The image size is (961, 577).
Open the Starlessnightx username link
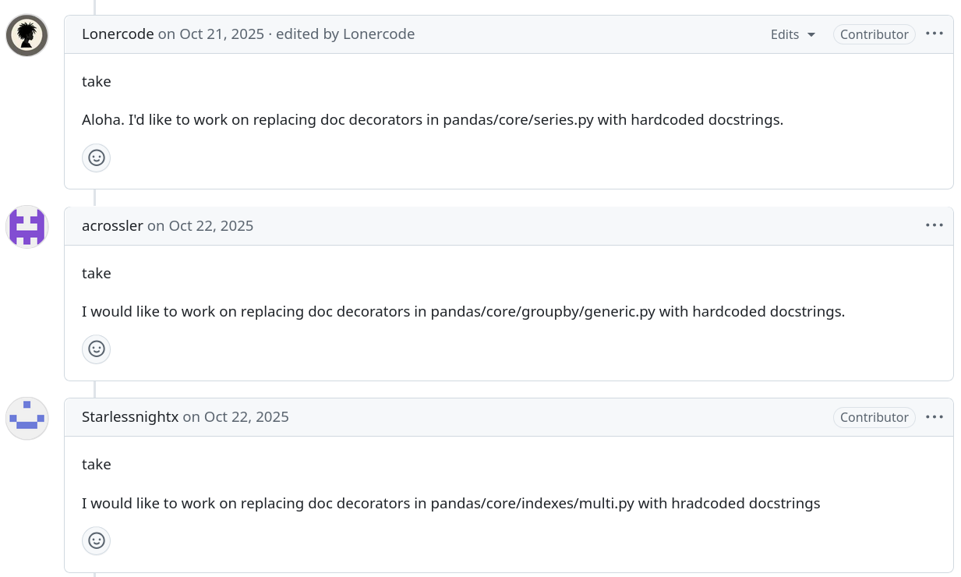130,417
